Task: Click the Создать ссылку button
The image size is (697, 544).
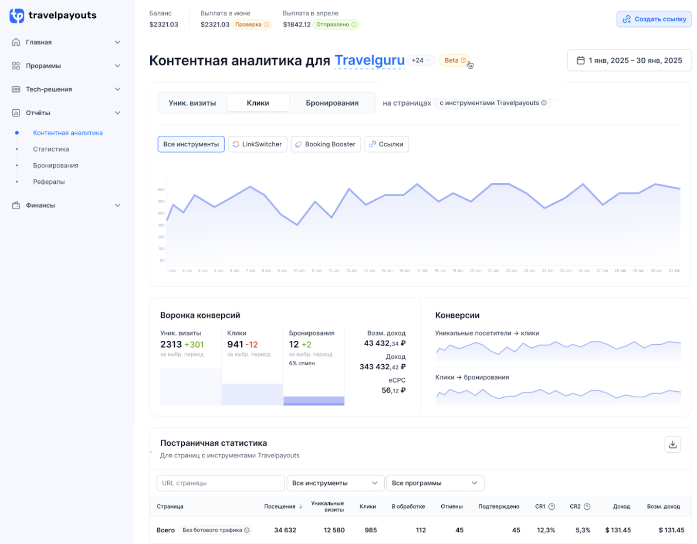Action: click(x=654, y=19)
